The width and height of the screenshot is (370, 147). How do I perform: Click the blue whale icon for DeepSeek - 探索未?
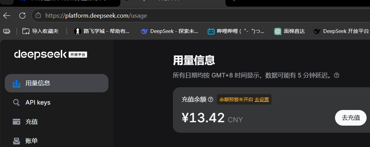point(144,31)
